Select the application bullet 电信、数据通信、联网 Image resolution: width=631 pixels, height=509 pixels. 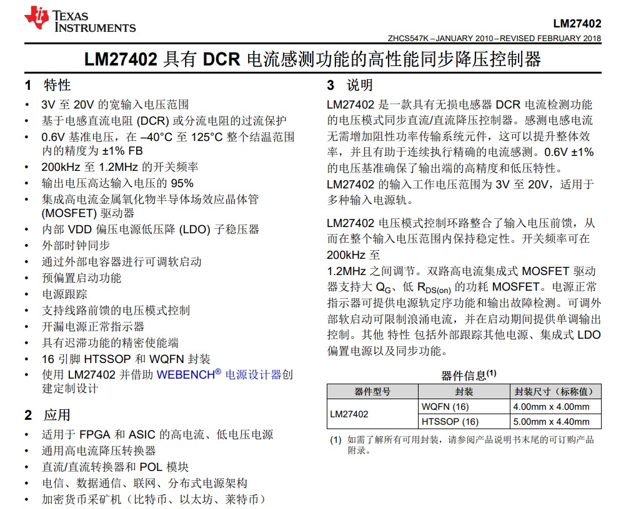point(144,483)
